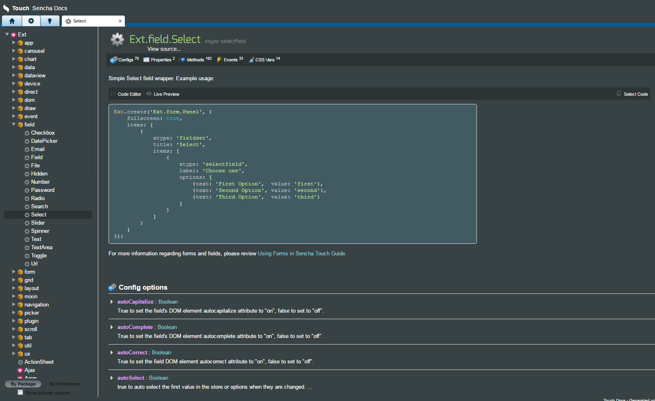This screenshot has height=401, width=655.
Task: Click the TextArea class gear icon
Action: coord(27,248)
